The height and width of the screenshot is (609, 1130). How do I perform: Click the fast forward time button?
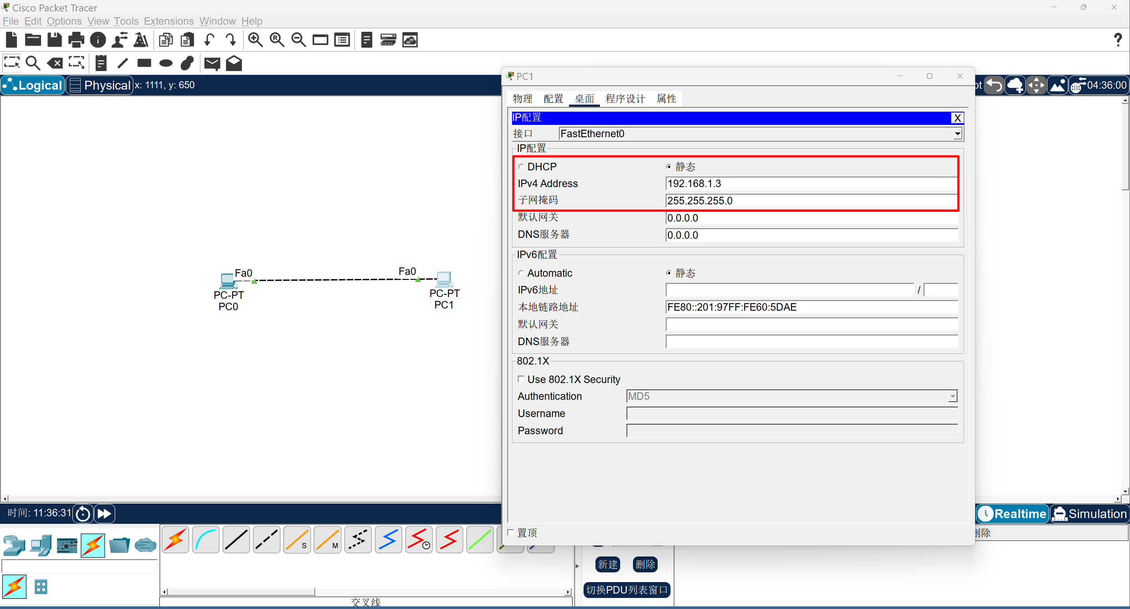[x=104, y=514]
